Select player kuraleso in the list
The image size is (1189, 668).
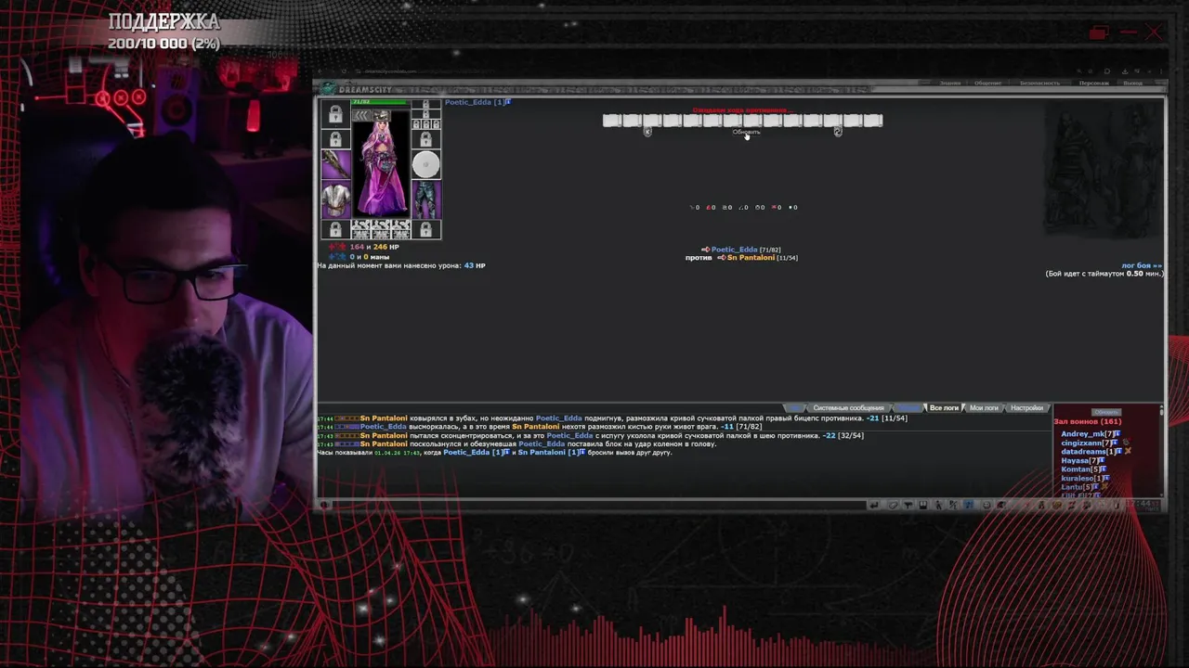click(1078, 478)
